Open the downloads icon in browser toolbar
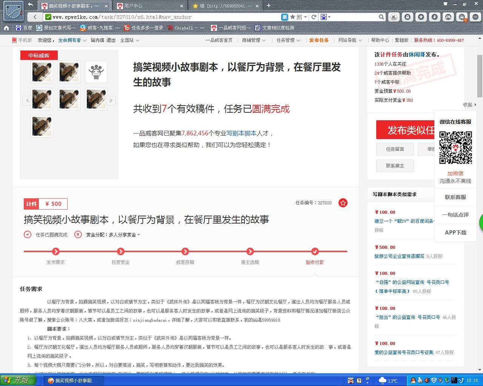Viewport: 483px width, 386px height. [434, 17]
